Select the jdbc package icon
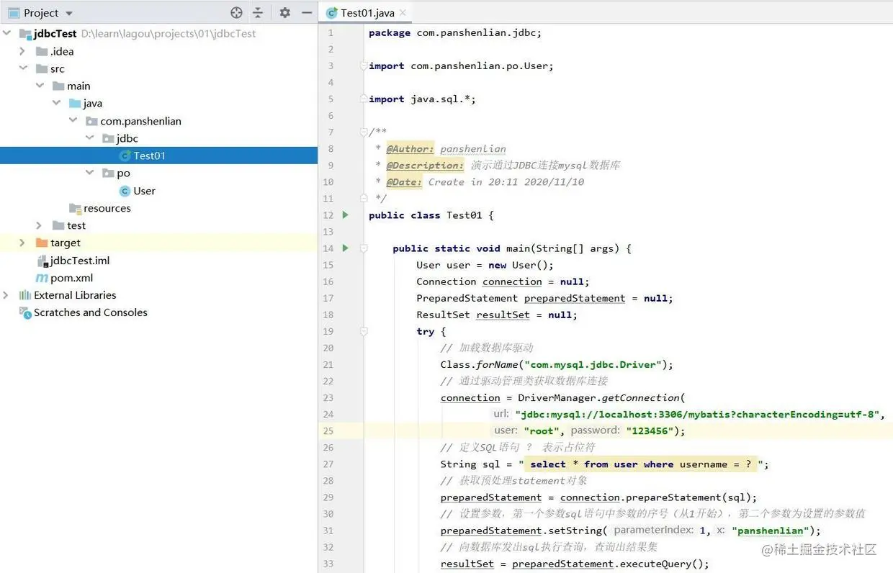The height and width of the screenshot is (573, 893). [x=108, y=138]
